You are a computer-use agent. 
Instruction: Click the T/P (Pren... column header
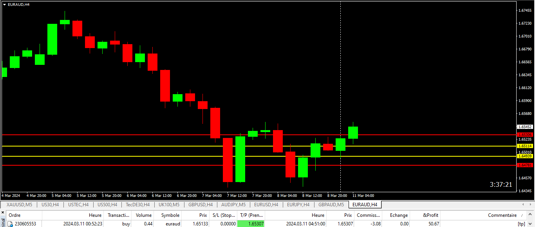coord(251,215)
